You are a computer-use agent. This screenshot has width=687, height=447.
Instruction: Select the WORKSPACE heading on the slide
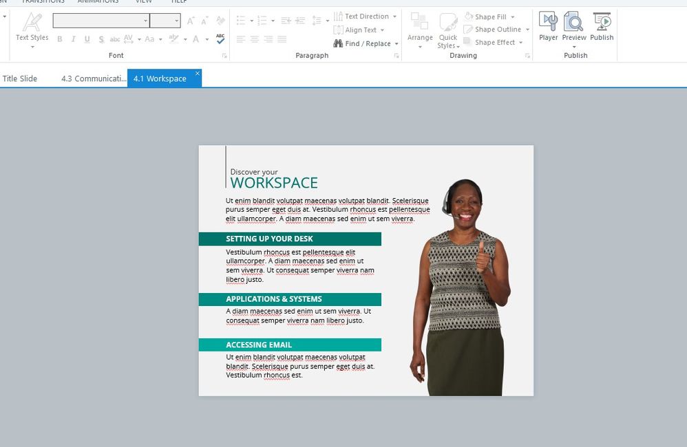[274, 183]
